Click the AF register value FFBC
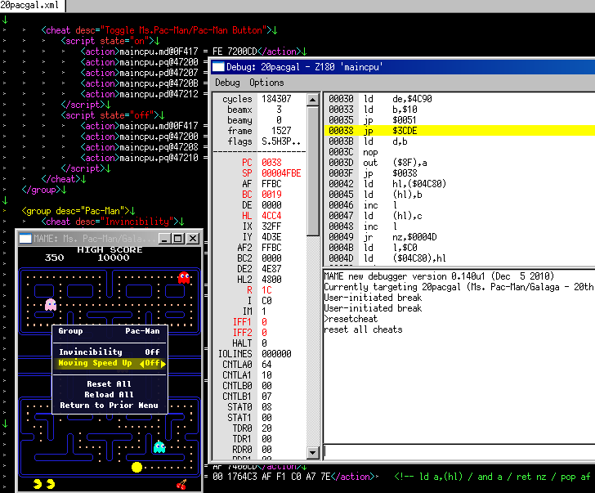 point(271,184)
